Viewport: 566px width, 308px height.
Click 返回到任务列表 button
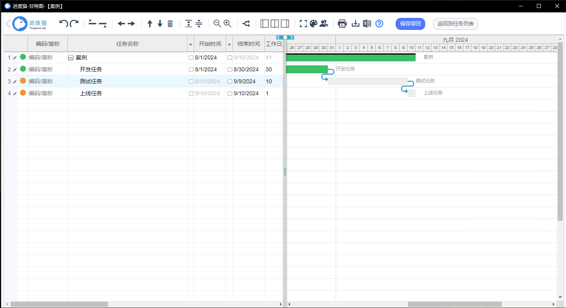click(456, 24)
